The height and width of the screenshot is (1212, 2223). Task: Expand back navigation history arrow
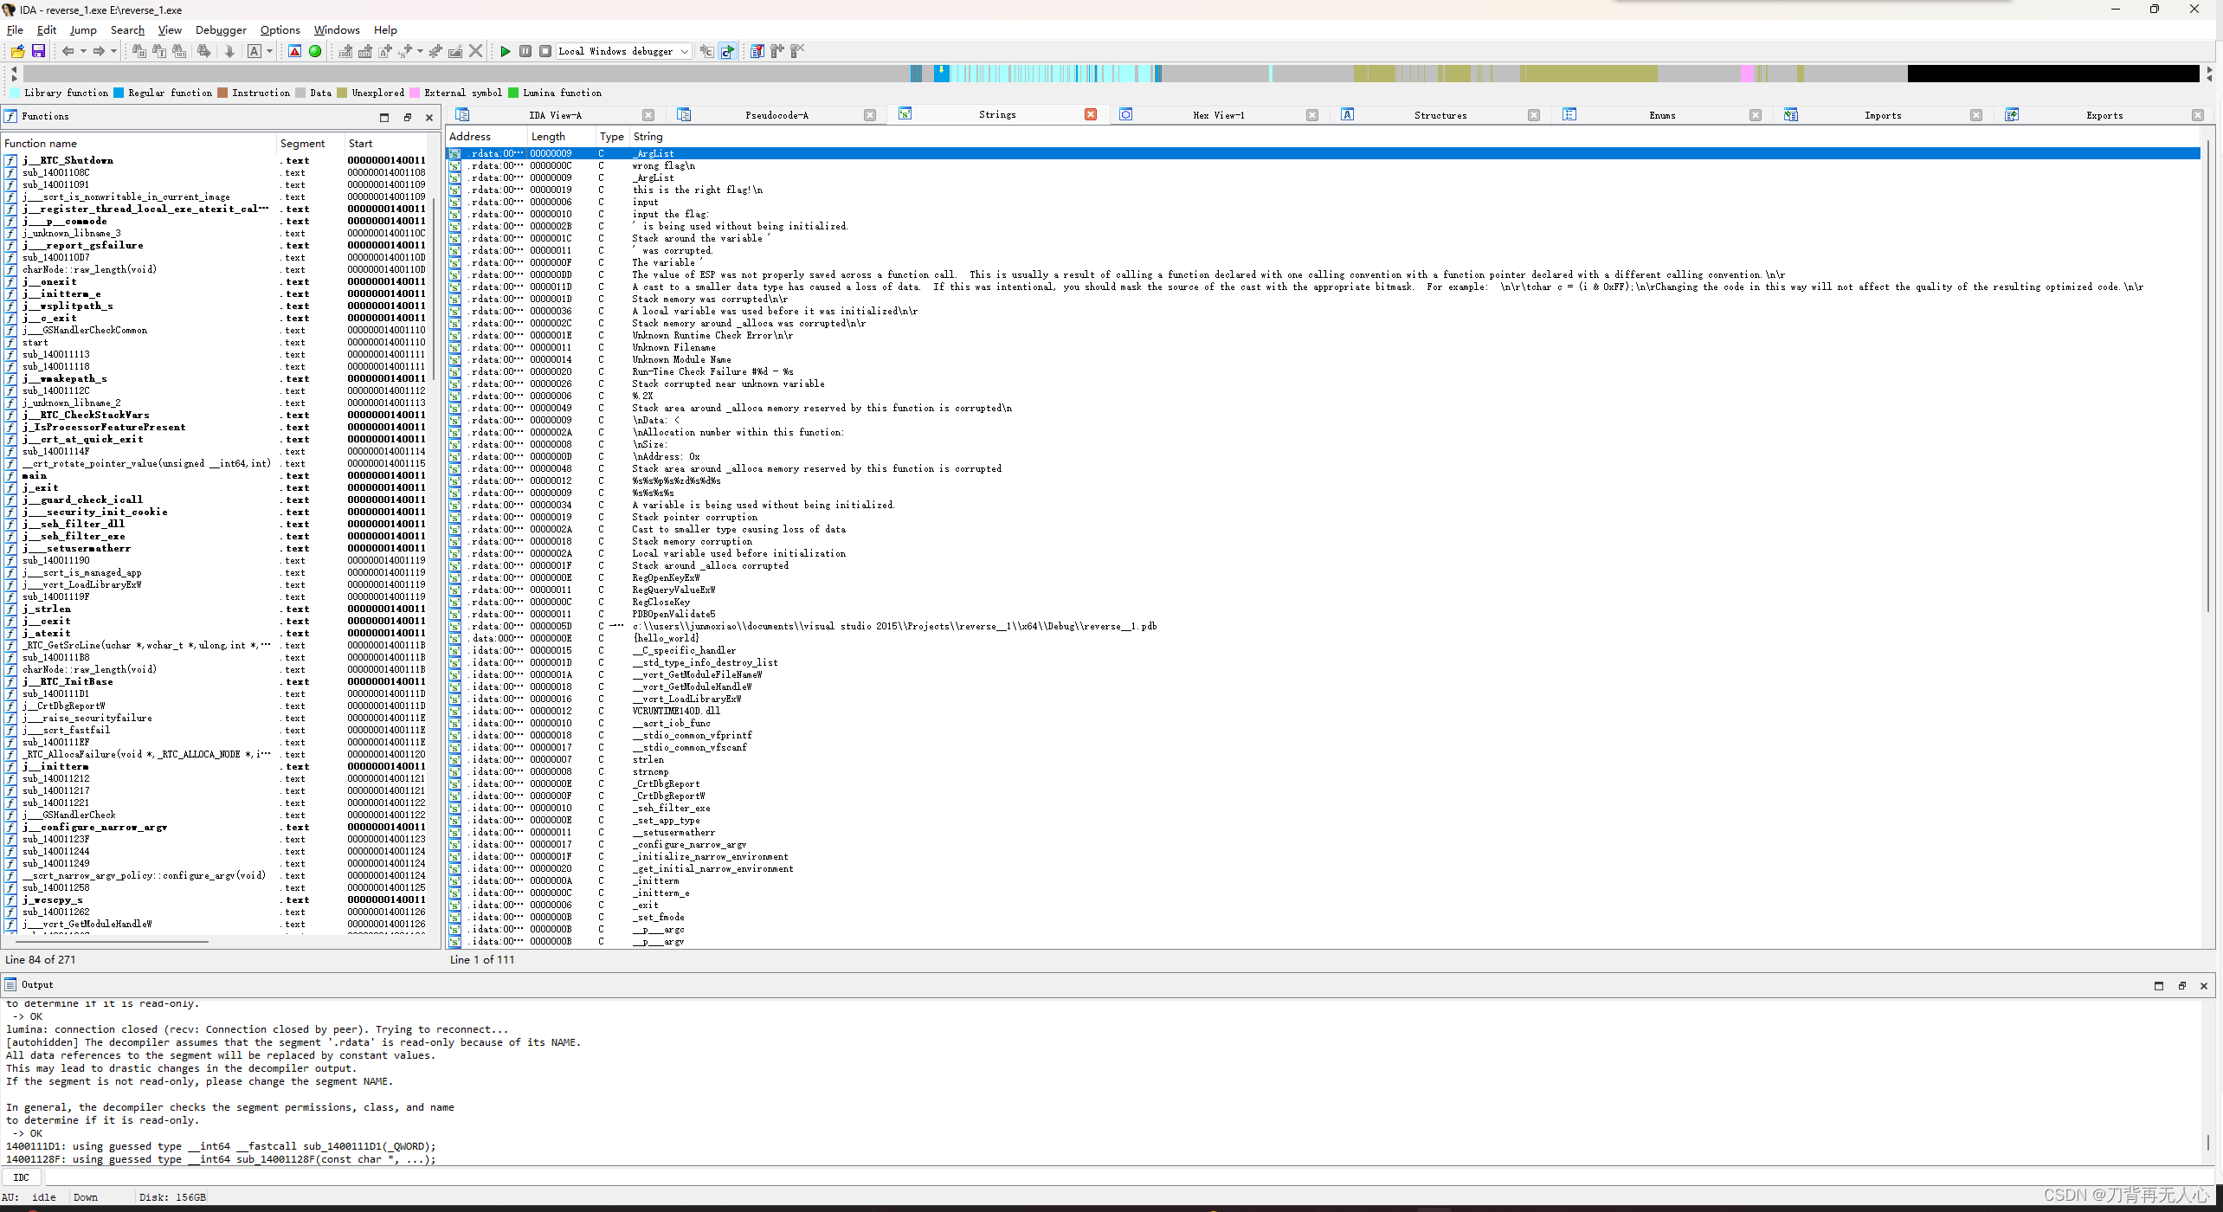point(83,52)
